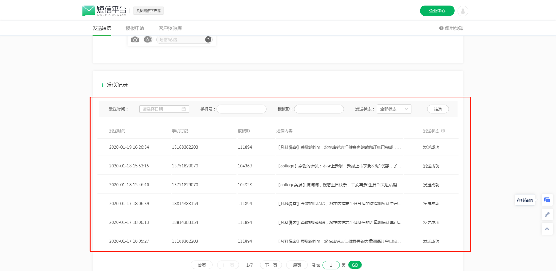Click template ID 104363

pos(245,166)
